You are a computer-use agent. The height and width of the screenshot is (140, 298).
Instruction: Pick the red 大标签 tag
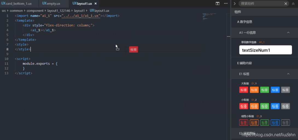pos(244,90)
